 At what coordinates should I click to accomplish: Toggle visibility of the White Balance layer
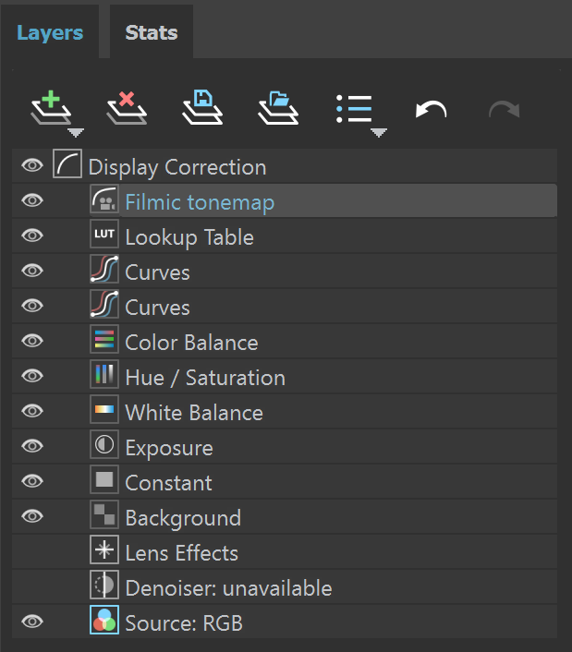pos(32,411)
